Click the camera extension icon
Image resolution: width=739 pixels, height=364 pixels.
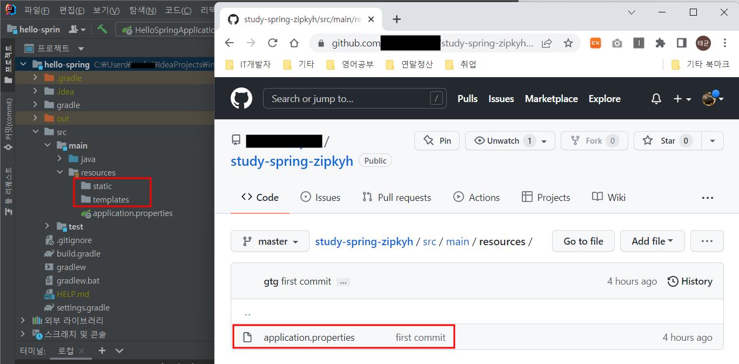point(617,43)
